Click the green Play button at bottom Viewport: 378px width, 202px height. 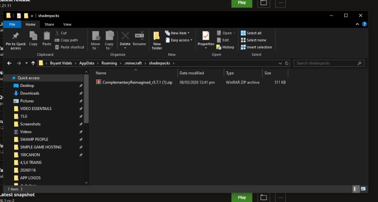241,197
